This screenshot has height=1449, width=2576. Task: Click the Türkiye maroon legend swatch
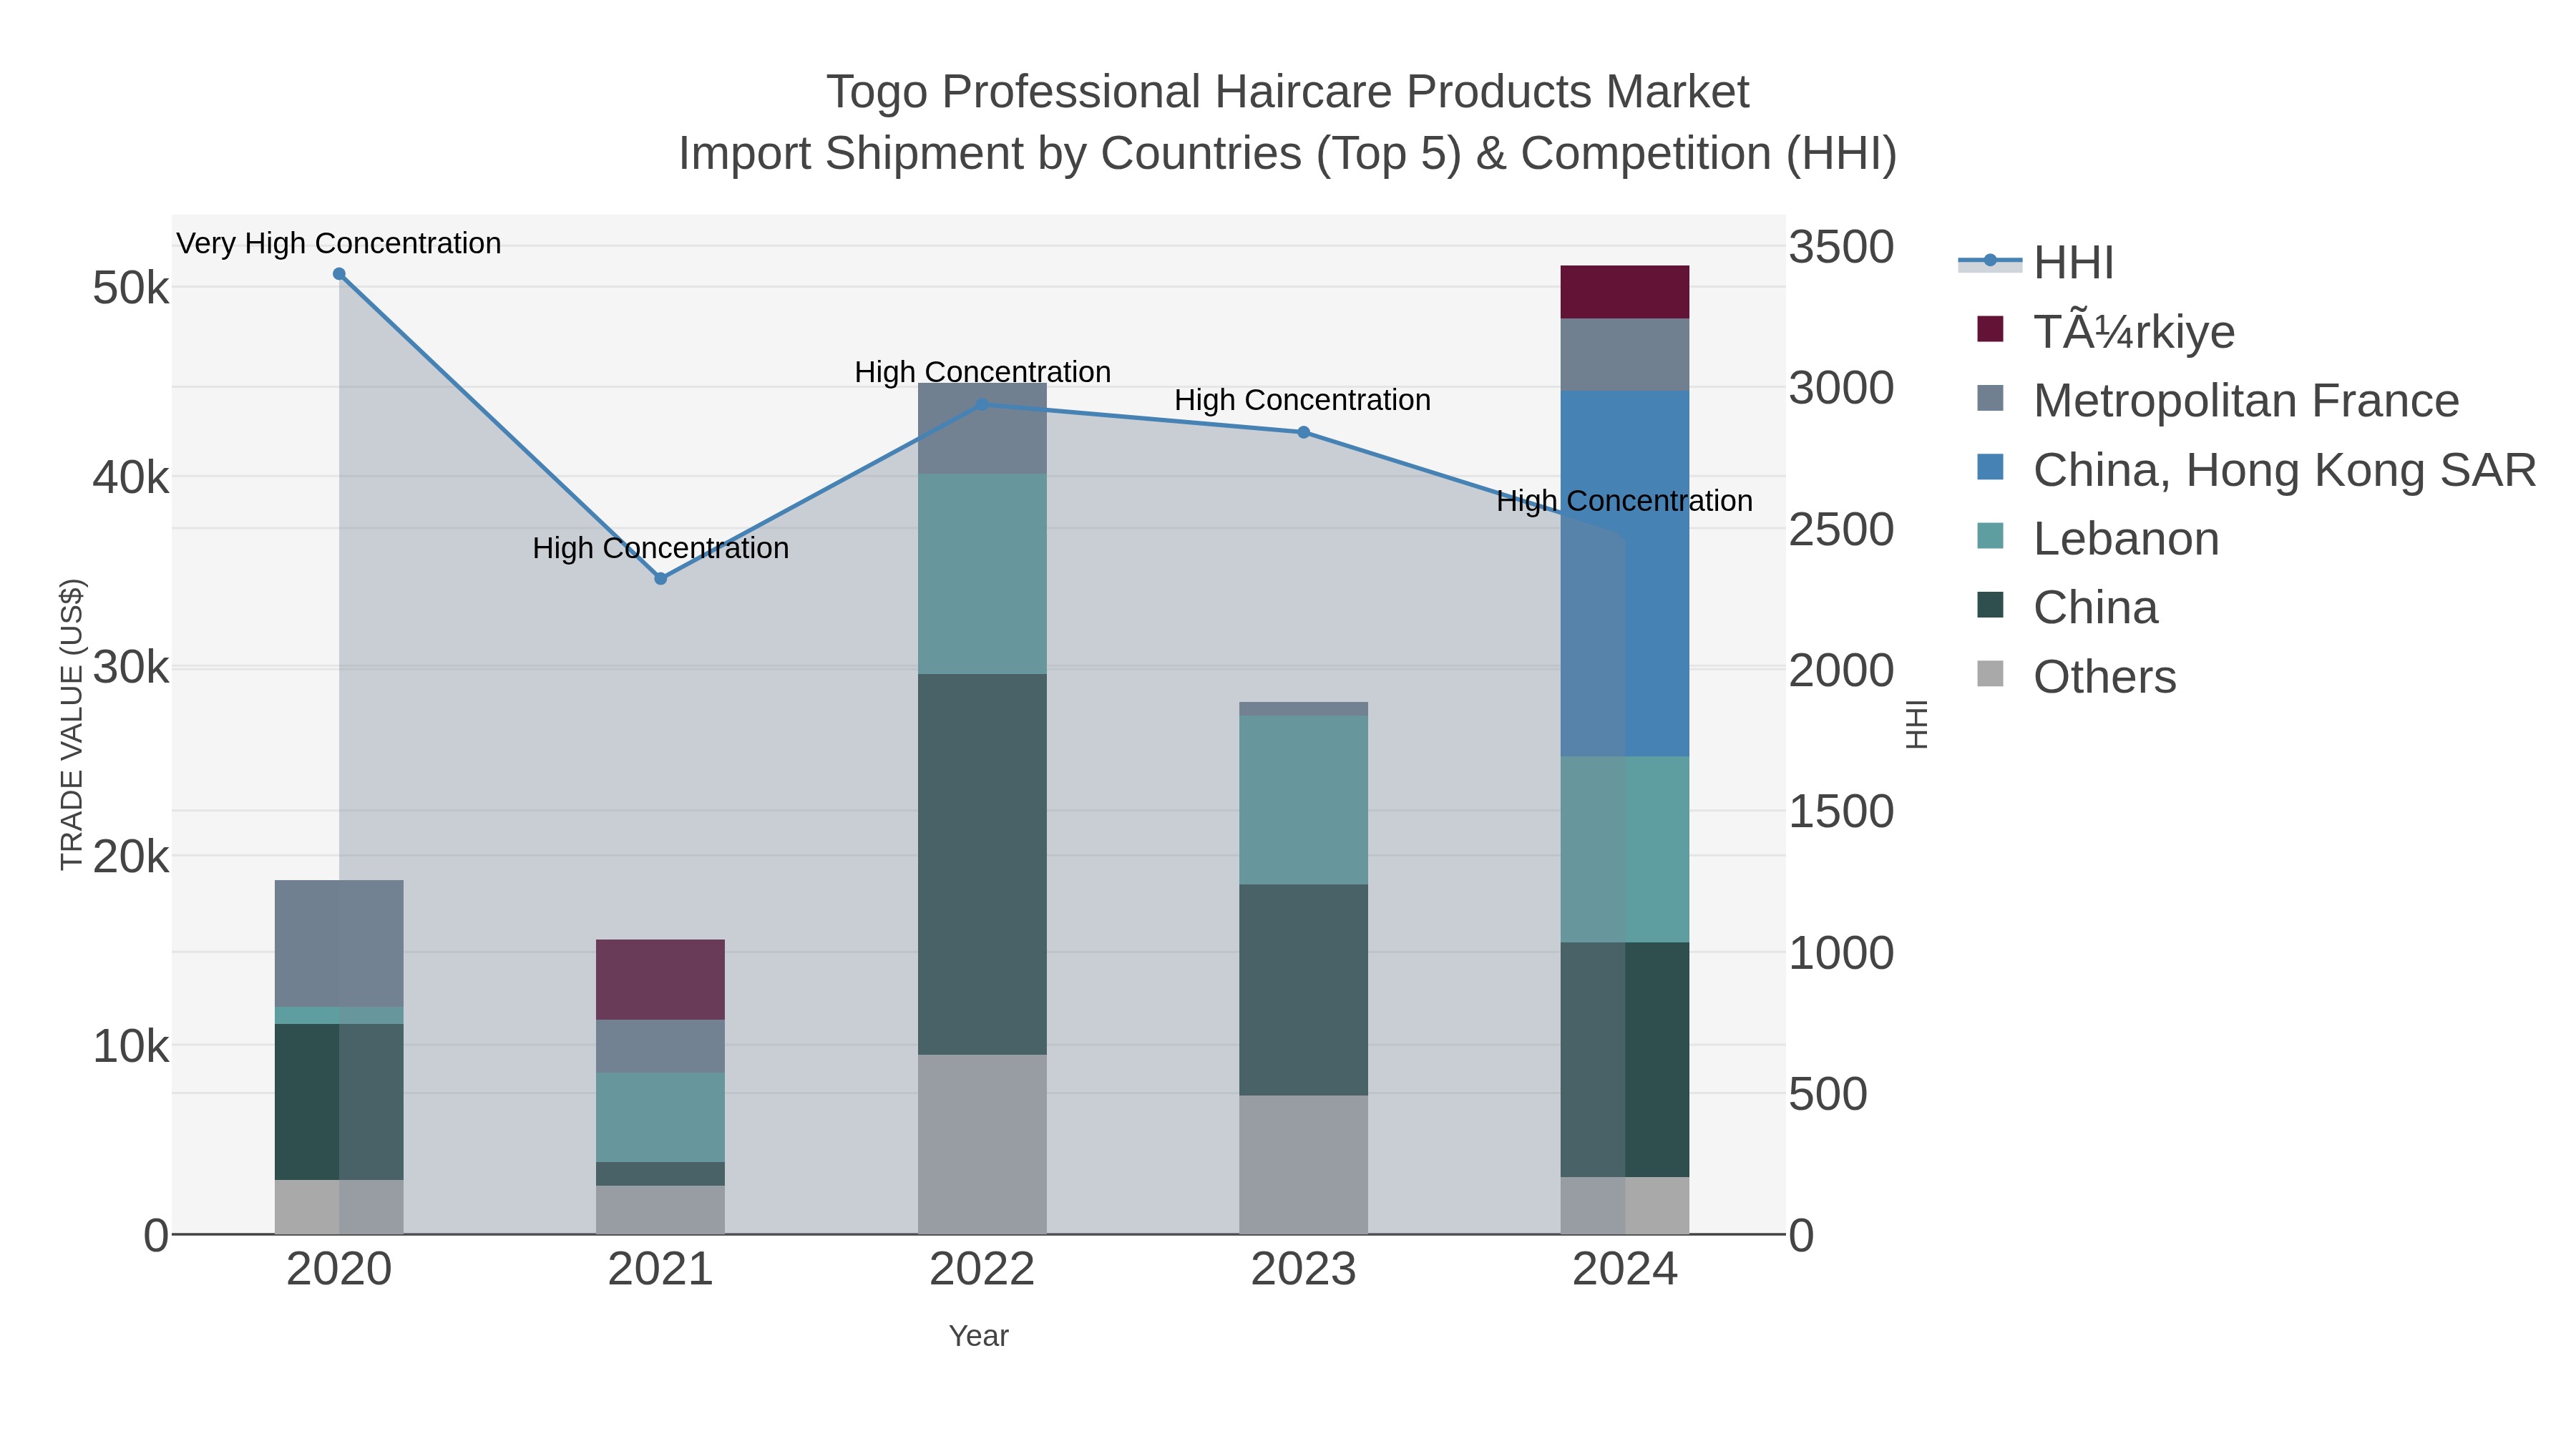1990,329
